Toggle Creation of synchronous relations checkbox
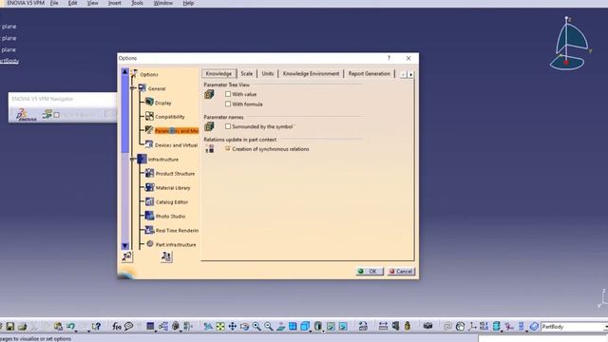 coord(228,148)
